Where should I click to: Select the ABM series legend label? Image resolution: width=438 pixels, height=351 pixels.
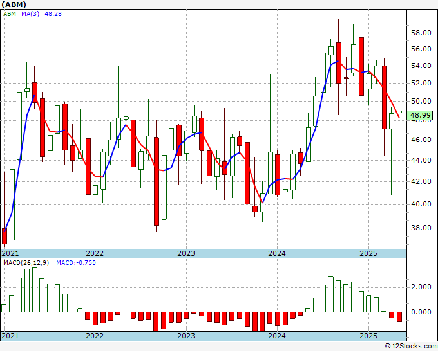pos(10,14)
